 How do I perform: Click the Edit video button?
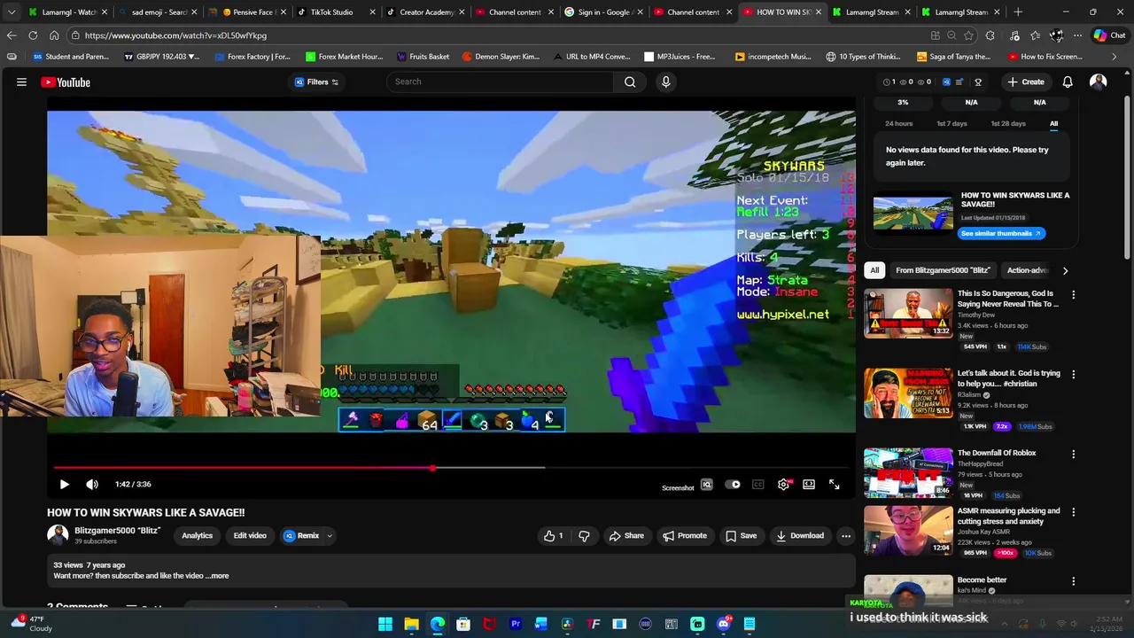point(250,535)
